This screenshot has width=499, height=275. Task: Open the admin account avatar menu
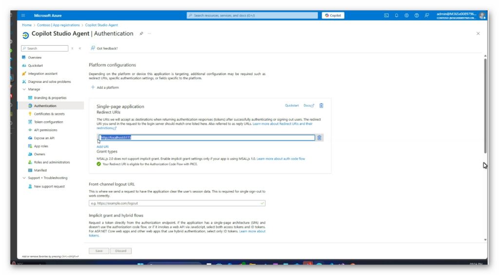(482, 15)
